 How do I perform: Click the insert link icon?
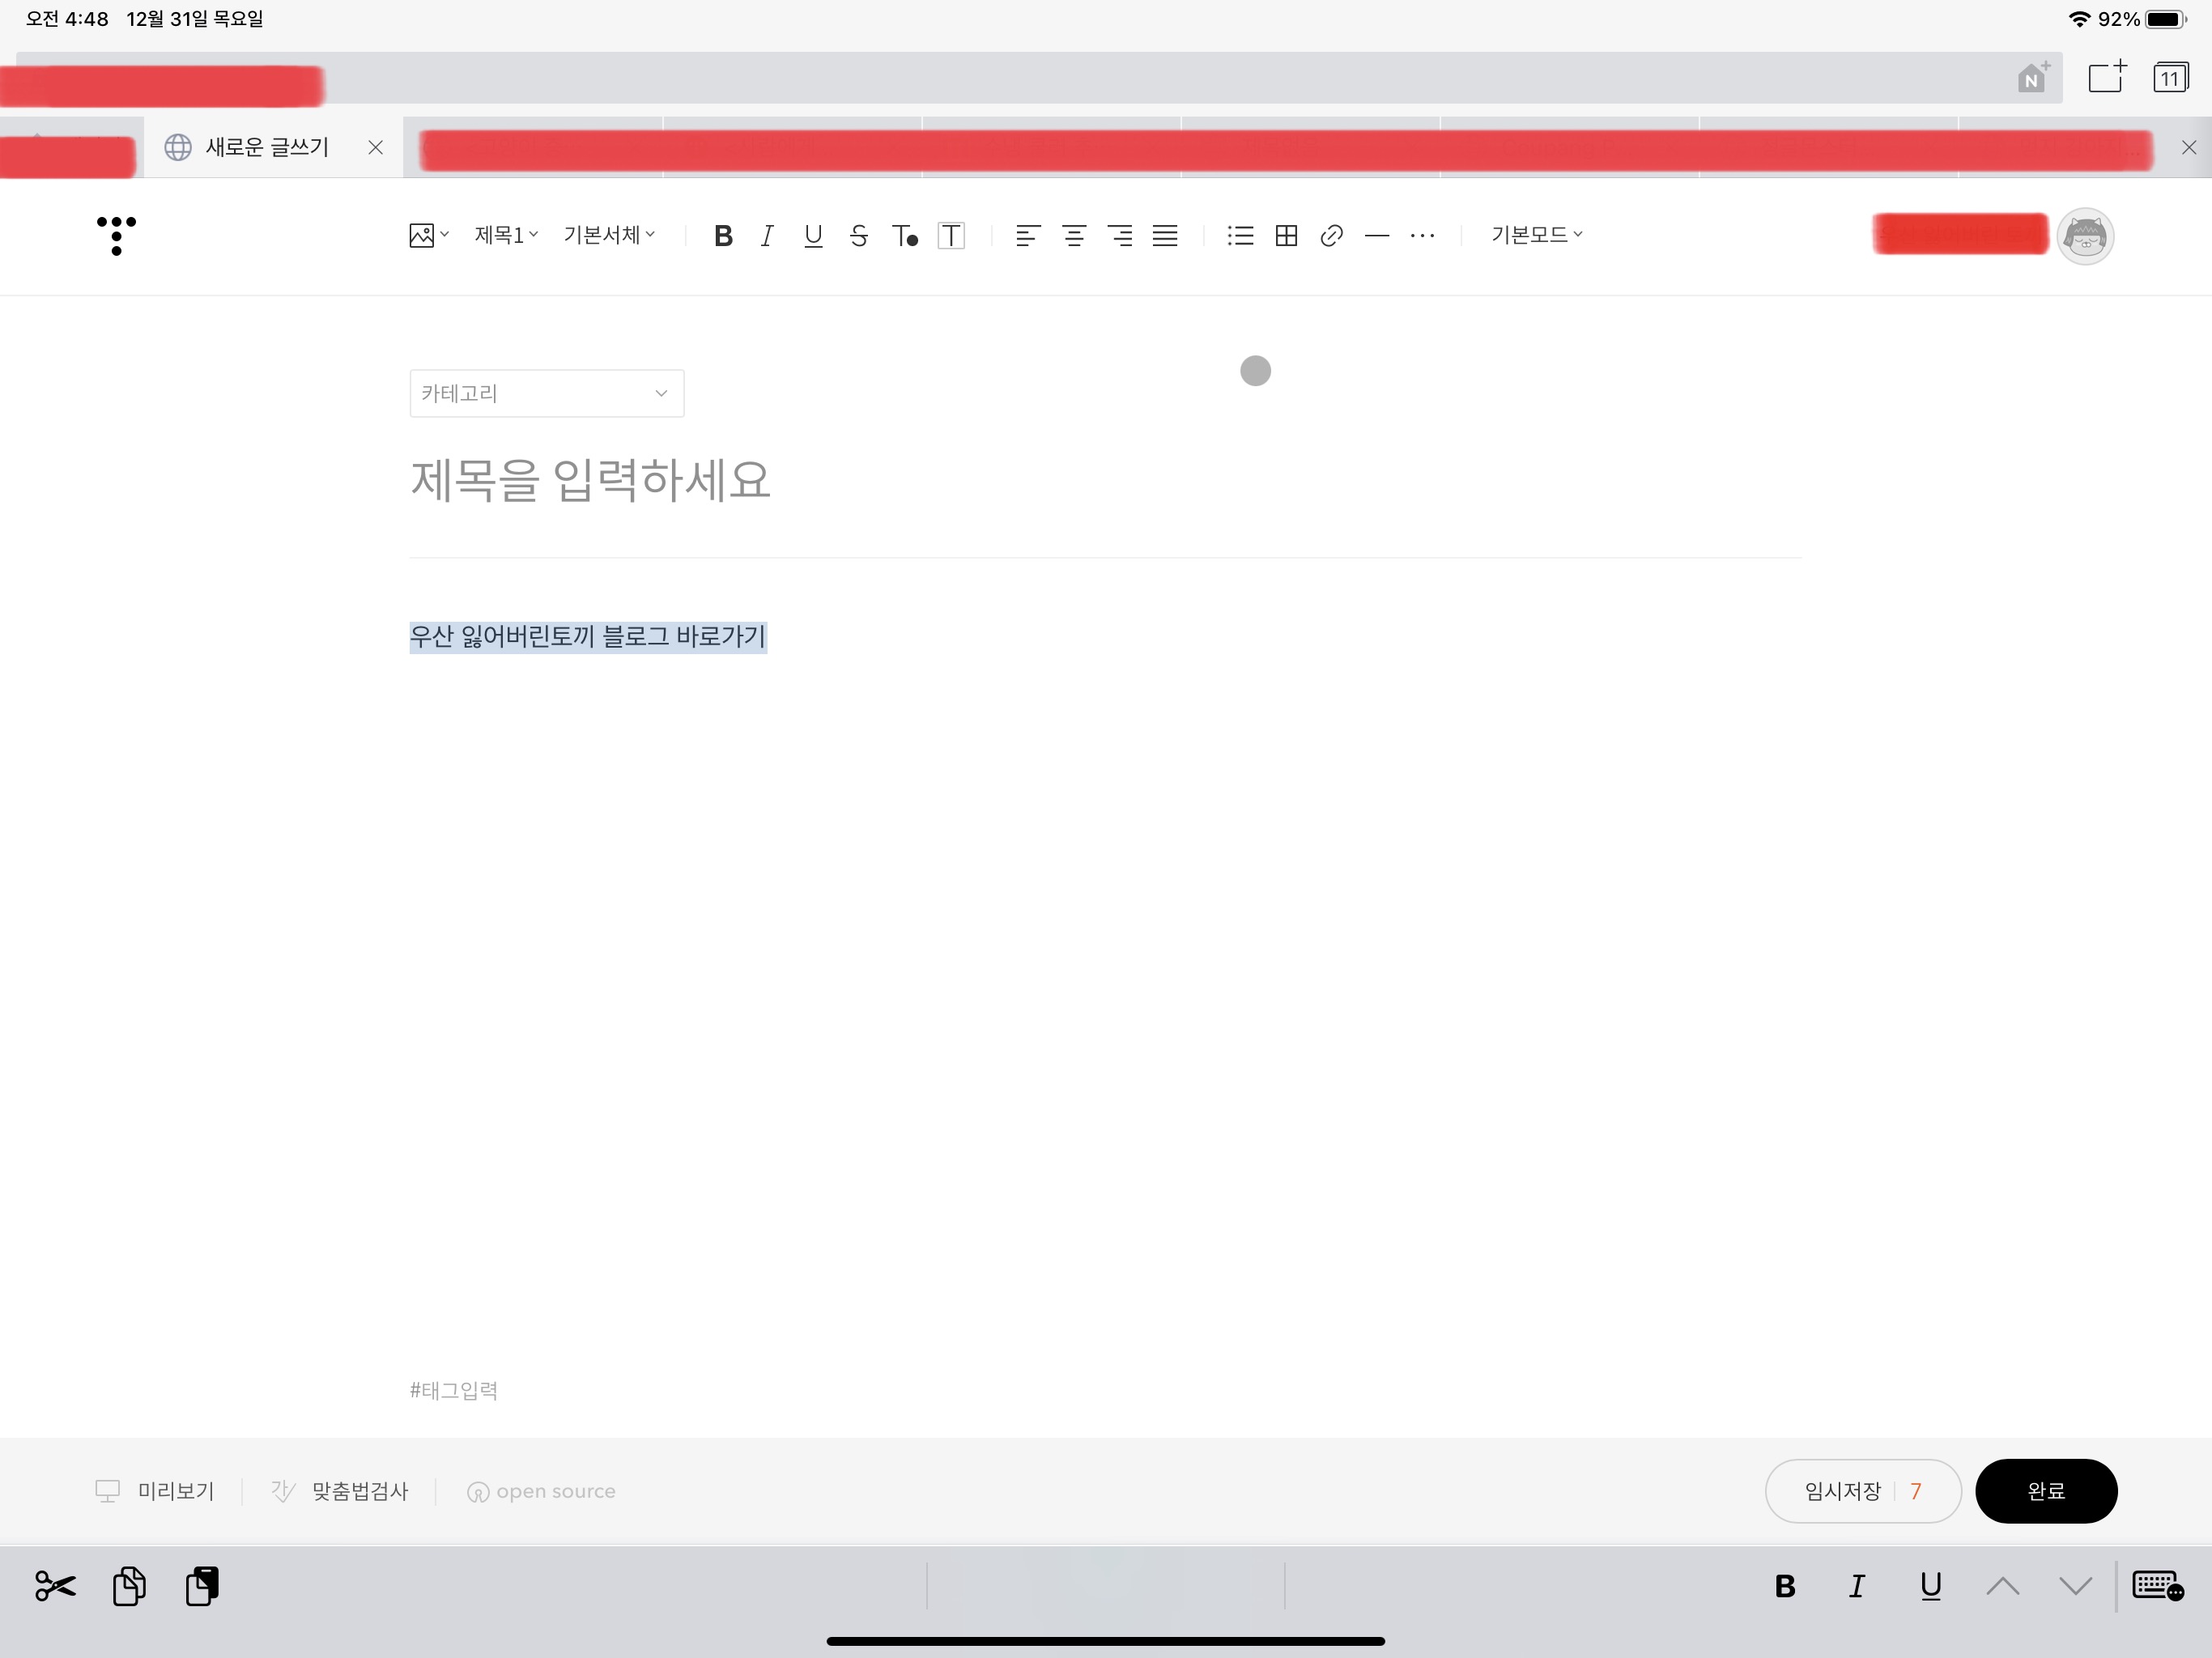click(x=1331, y=236)
